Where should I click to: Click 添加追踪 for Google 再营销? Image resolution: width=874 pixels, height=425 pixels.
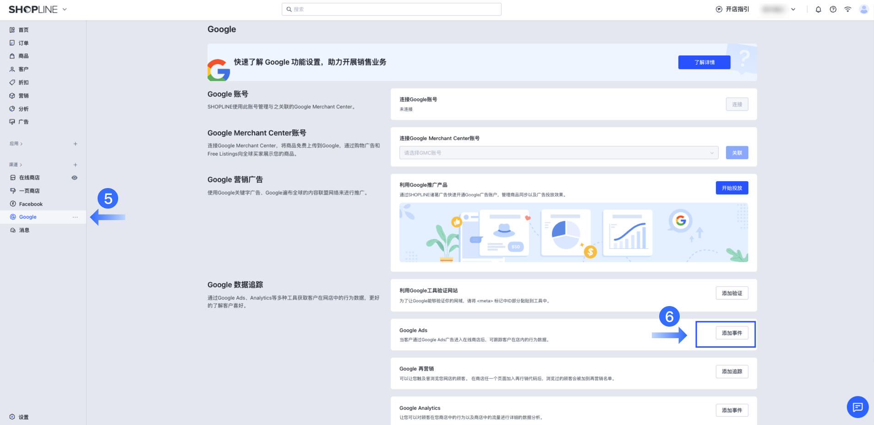coord(732,371)
